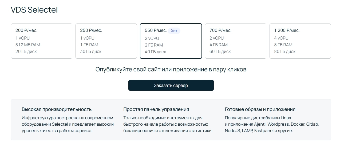Viewport: 340px width, 150px height.
Task: Click the Высокая производительность heading
Action: (x=57, y=109)
